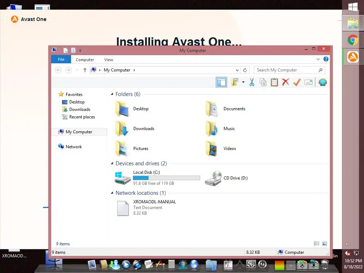Select Downloads under Favorites

tap(76, 109)
